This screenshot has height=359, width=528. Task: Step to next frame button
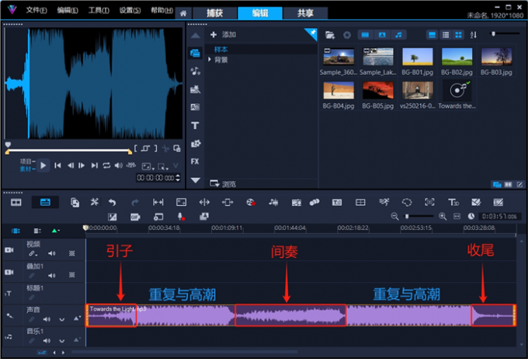tap(82, 166)
